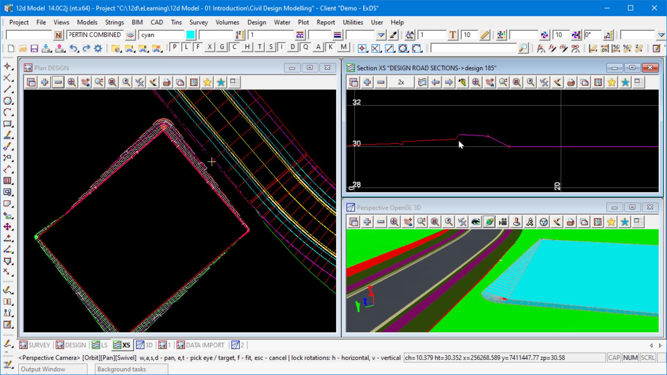This screenshot has height=375, width=667.
Task: Toggle the P snap button
Action: tap(175, 47)
